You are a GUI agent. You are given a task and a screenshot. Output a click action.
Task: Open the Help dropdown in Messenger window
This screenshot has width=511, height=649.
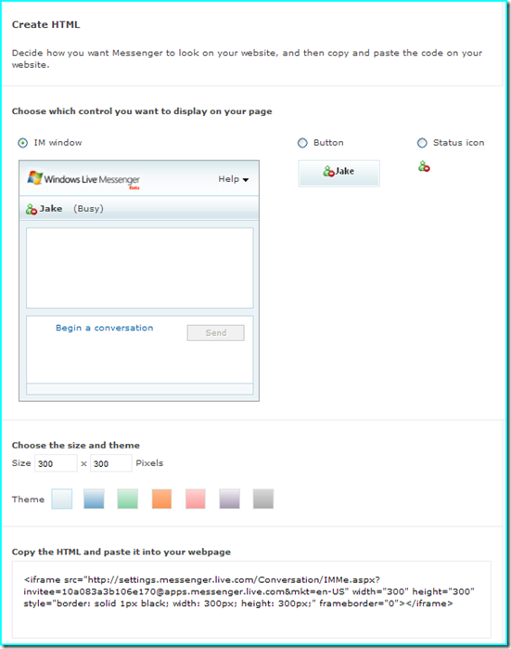pos(233,179)
